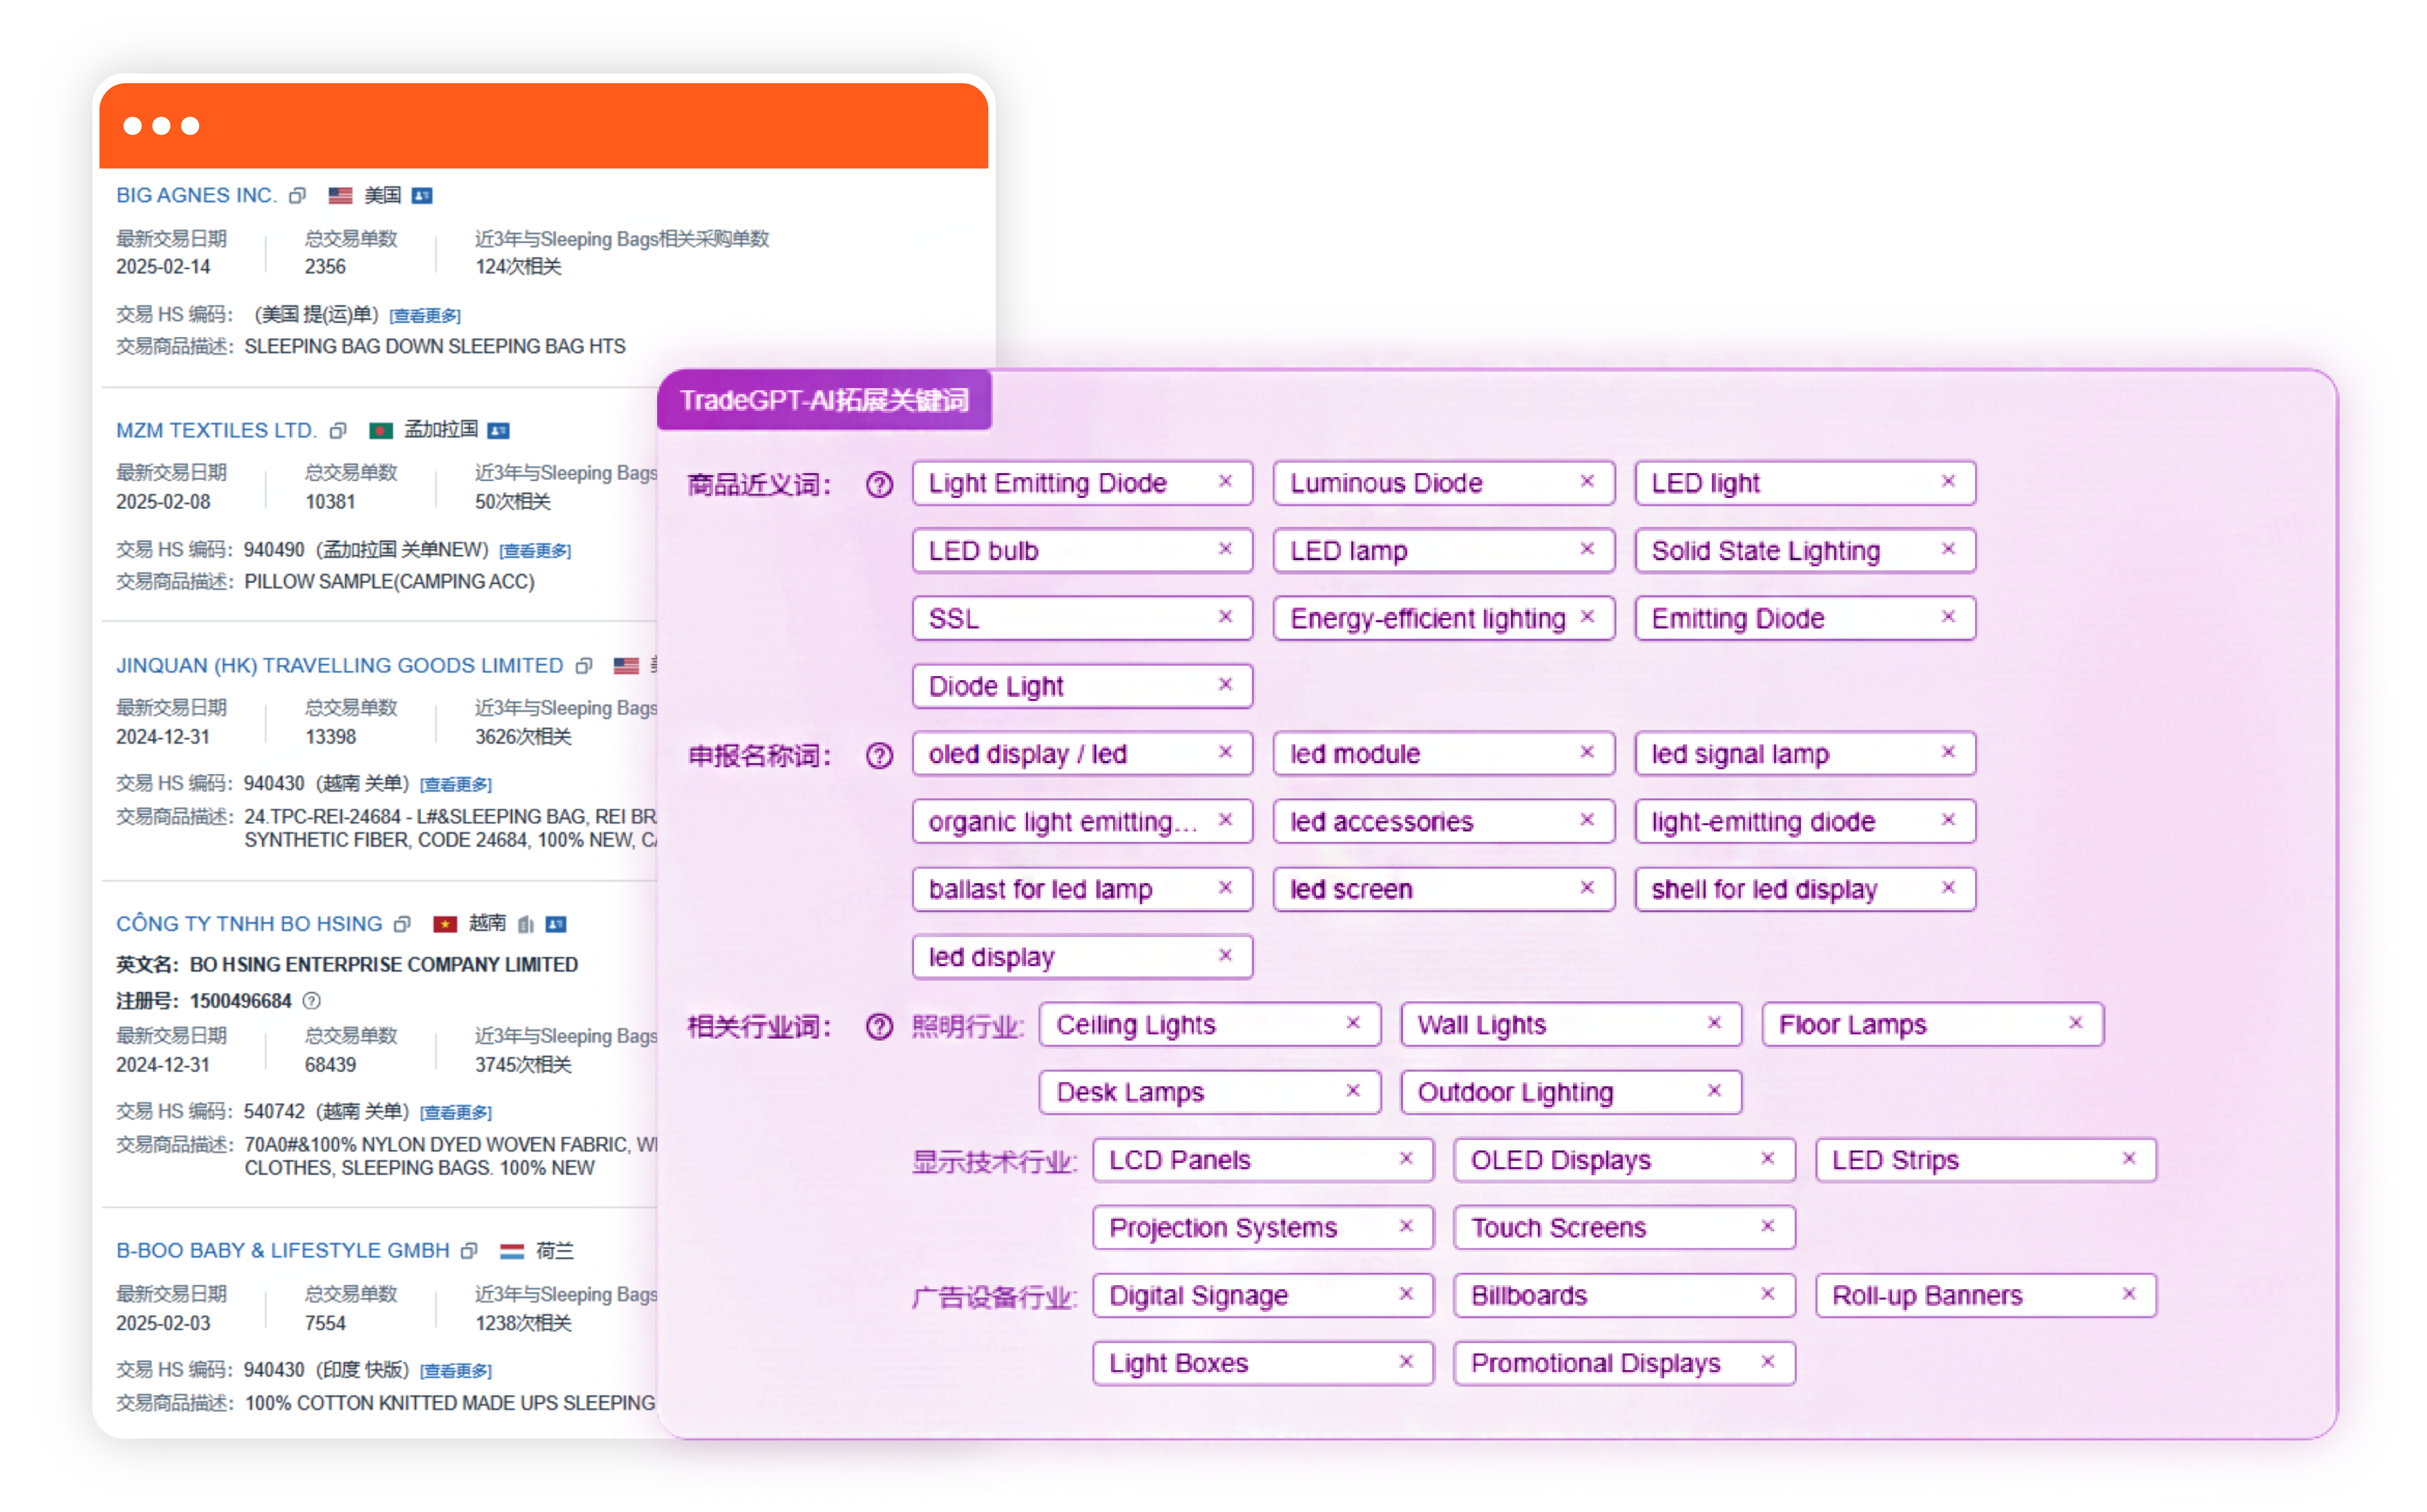Remove the LED bulb keyword tag
Viewport: 2427px width, 1512px height.
pyautogui.click(x=1225, y=549)
